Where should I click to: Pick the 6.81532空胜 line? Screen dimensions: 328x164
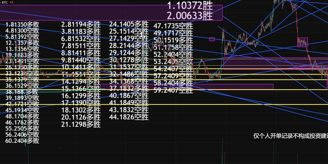point(81,39)
